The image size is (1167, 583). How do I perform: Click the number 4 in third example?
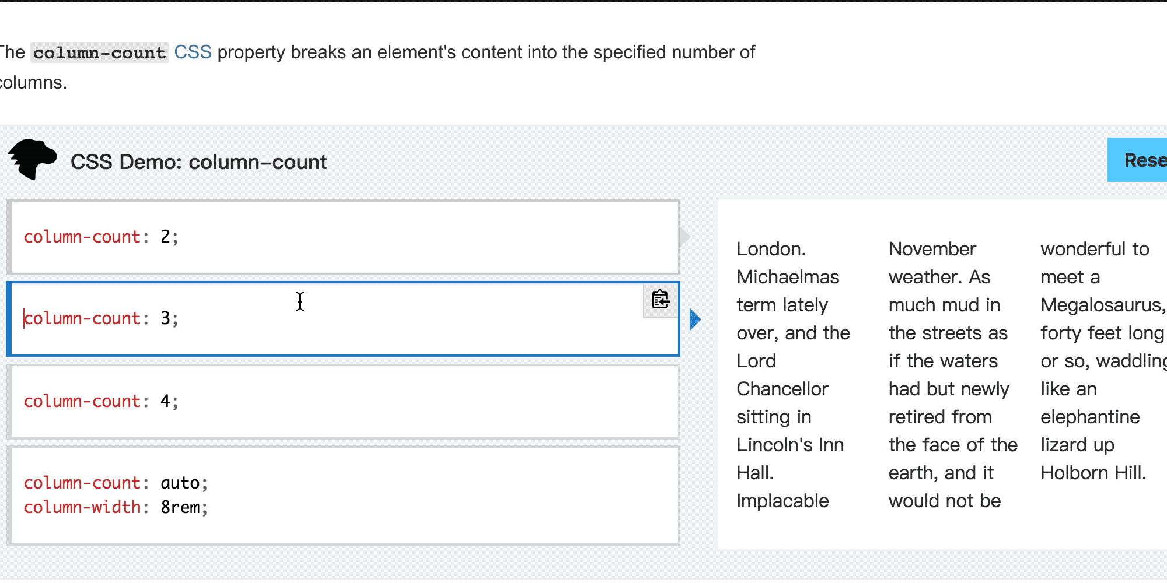[x=165, y=401]
